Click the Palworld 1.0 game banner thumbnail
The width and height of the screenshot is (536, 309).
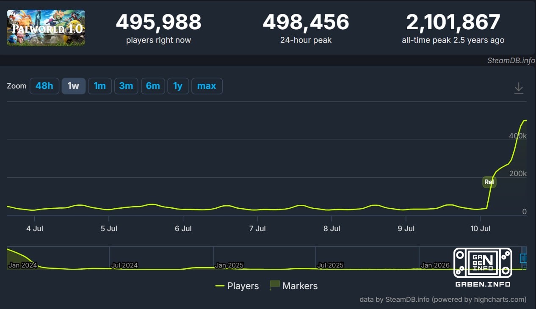click(46, 28)
